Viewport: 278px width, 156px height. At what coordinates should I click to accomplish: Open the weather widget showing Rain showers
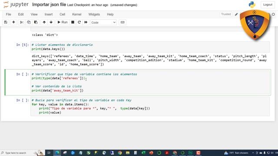236,153
